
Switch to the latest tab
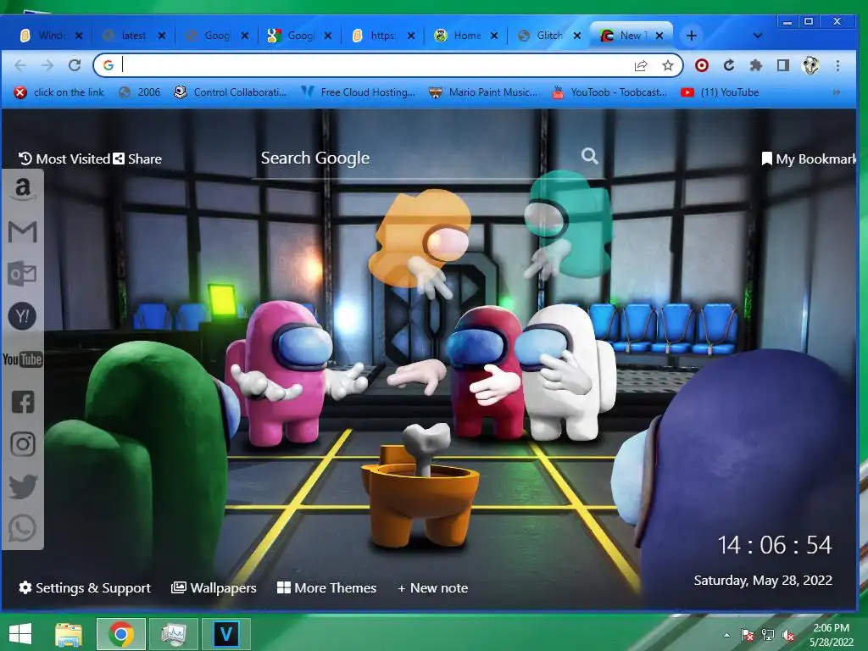click(133, 36)
